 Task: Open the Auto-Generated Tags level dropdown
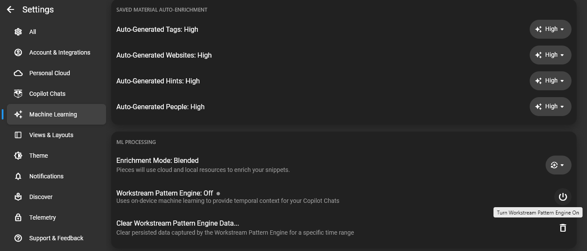point(550,29)
